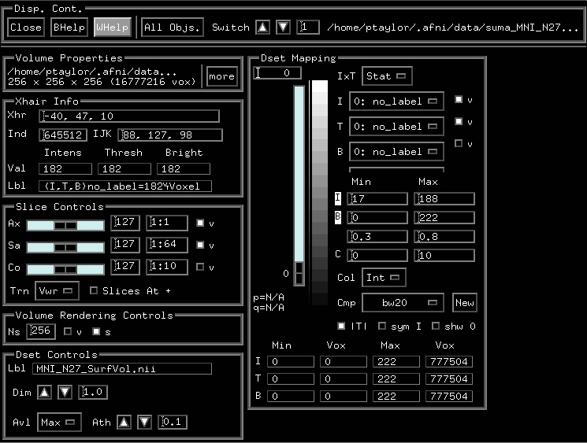Click the Switch up arrow
This screenshot has width=587, height=443.
click(263, 28)
